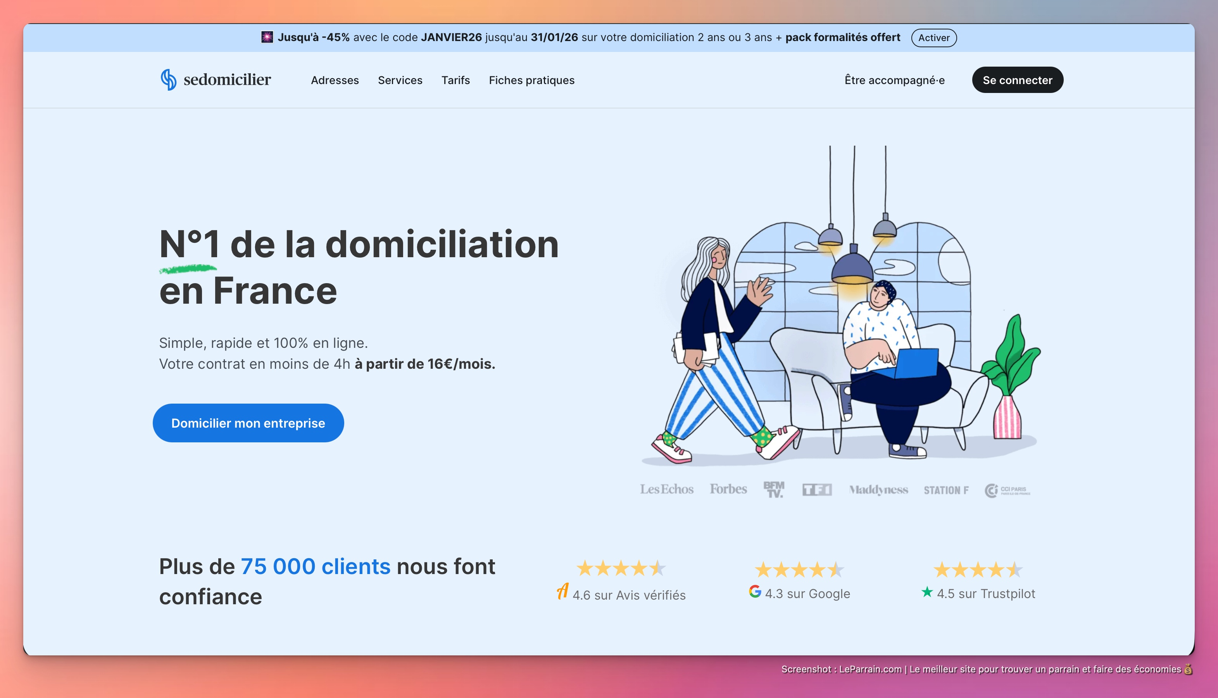
Task: Click the Trustpilot green star icon
Action: (x=927, y=592)
